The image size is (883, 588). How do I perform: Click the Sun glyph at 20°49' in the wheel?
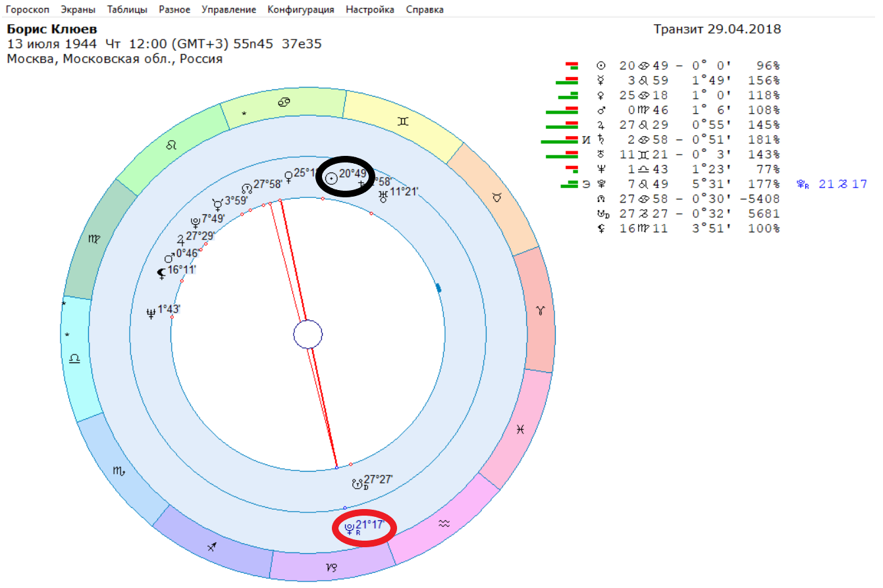(x=333, y=177)
